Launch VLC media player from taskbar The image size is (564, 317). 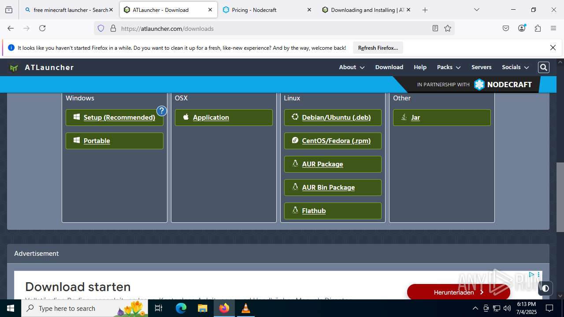(x=246, y=308)
